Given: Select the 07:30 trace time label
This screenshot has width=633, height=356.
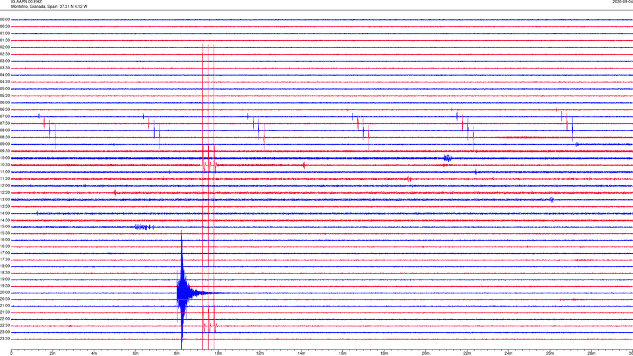Looking at the screenshot, I should pyautogui.click(x=5, y=123).
